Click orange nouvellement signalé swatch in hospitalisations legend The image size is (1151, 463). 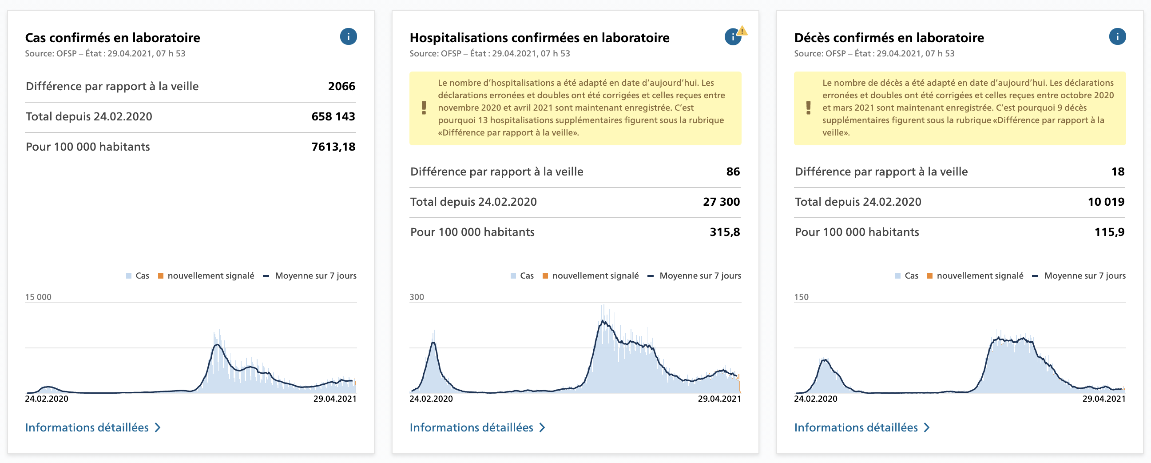[545, 276]
